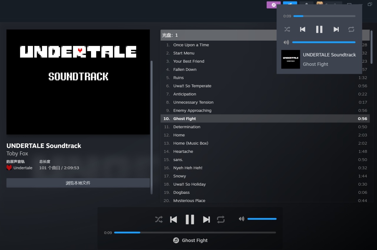This screenshot has width=377, height=250.
Task: Open the Undertale game link under 的原声音轨
Action: click(23, 168)
